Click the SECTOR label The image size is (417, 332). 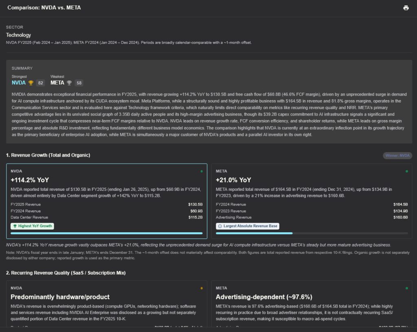click(15, 27)
